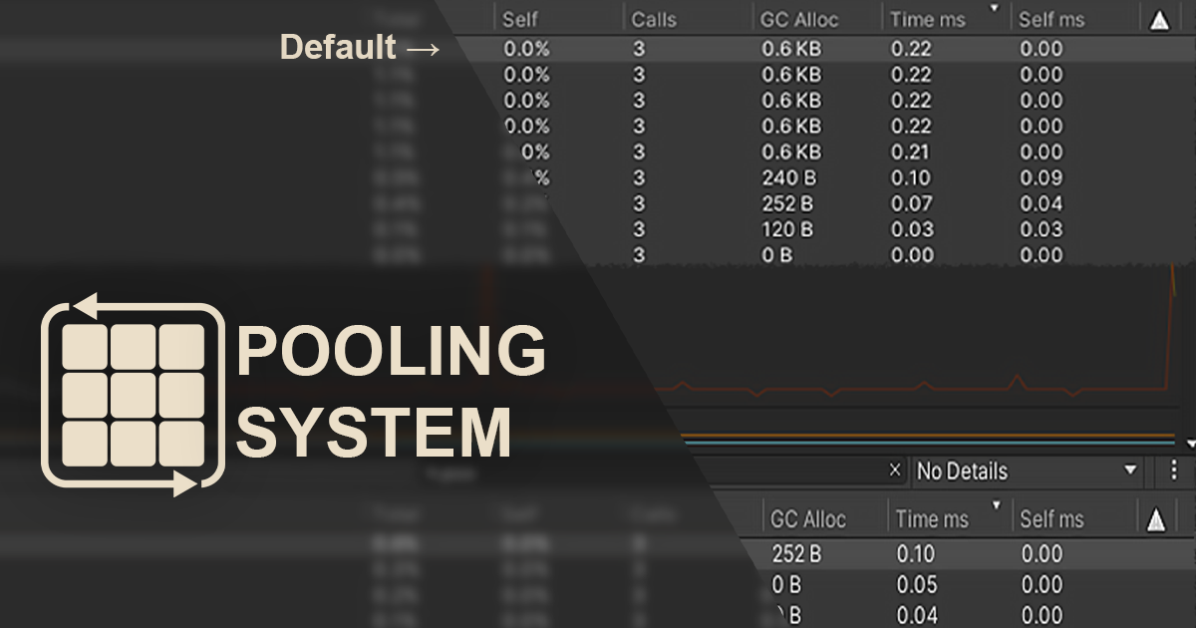
Task: Click the chevron on the No Details selector
Action: 1133,470
